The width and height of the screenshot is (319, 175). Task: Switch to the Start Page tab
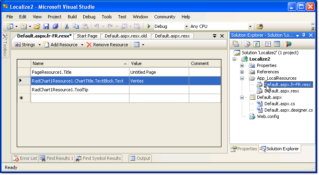click(87, 36)
